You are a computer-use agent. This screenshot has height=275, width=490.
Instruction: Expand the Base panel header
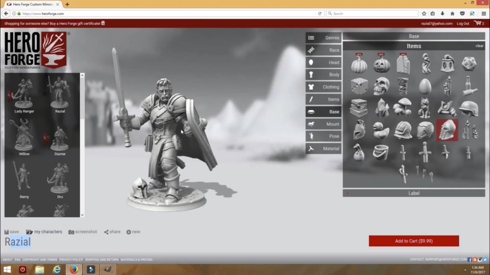click(414, 36)
